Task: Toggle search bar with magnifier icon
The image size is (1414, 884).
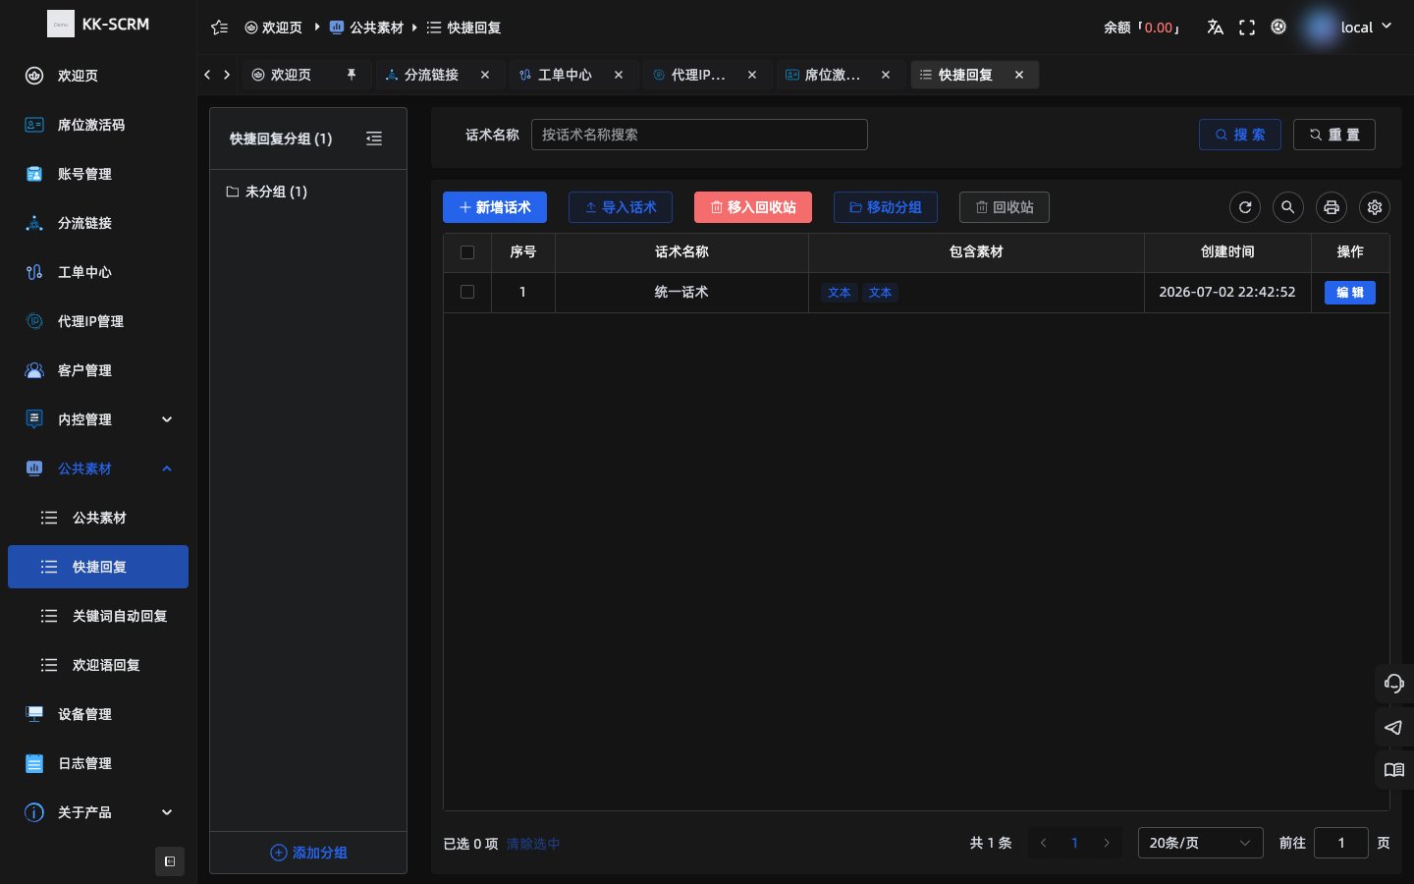Action: pos(1288,207)
